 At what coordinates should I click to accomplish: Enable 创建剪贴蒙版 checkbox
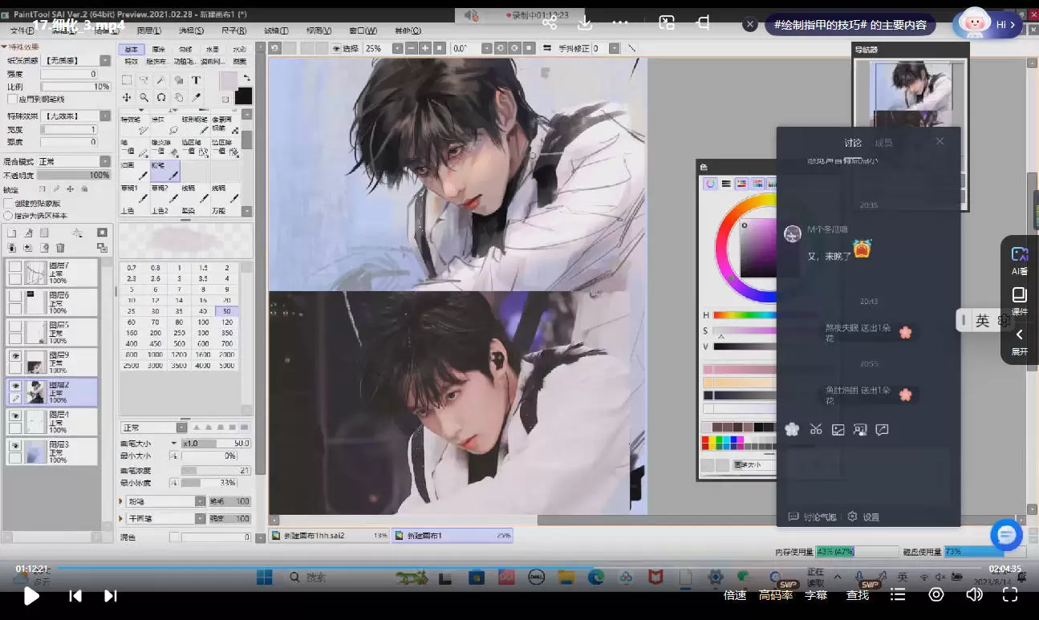tap(9, 204)
